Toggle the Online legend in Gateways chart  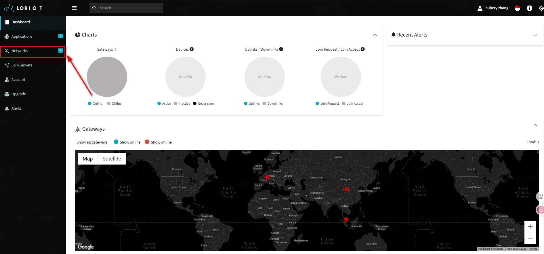tap(95, 104)
